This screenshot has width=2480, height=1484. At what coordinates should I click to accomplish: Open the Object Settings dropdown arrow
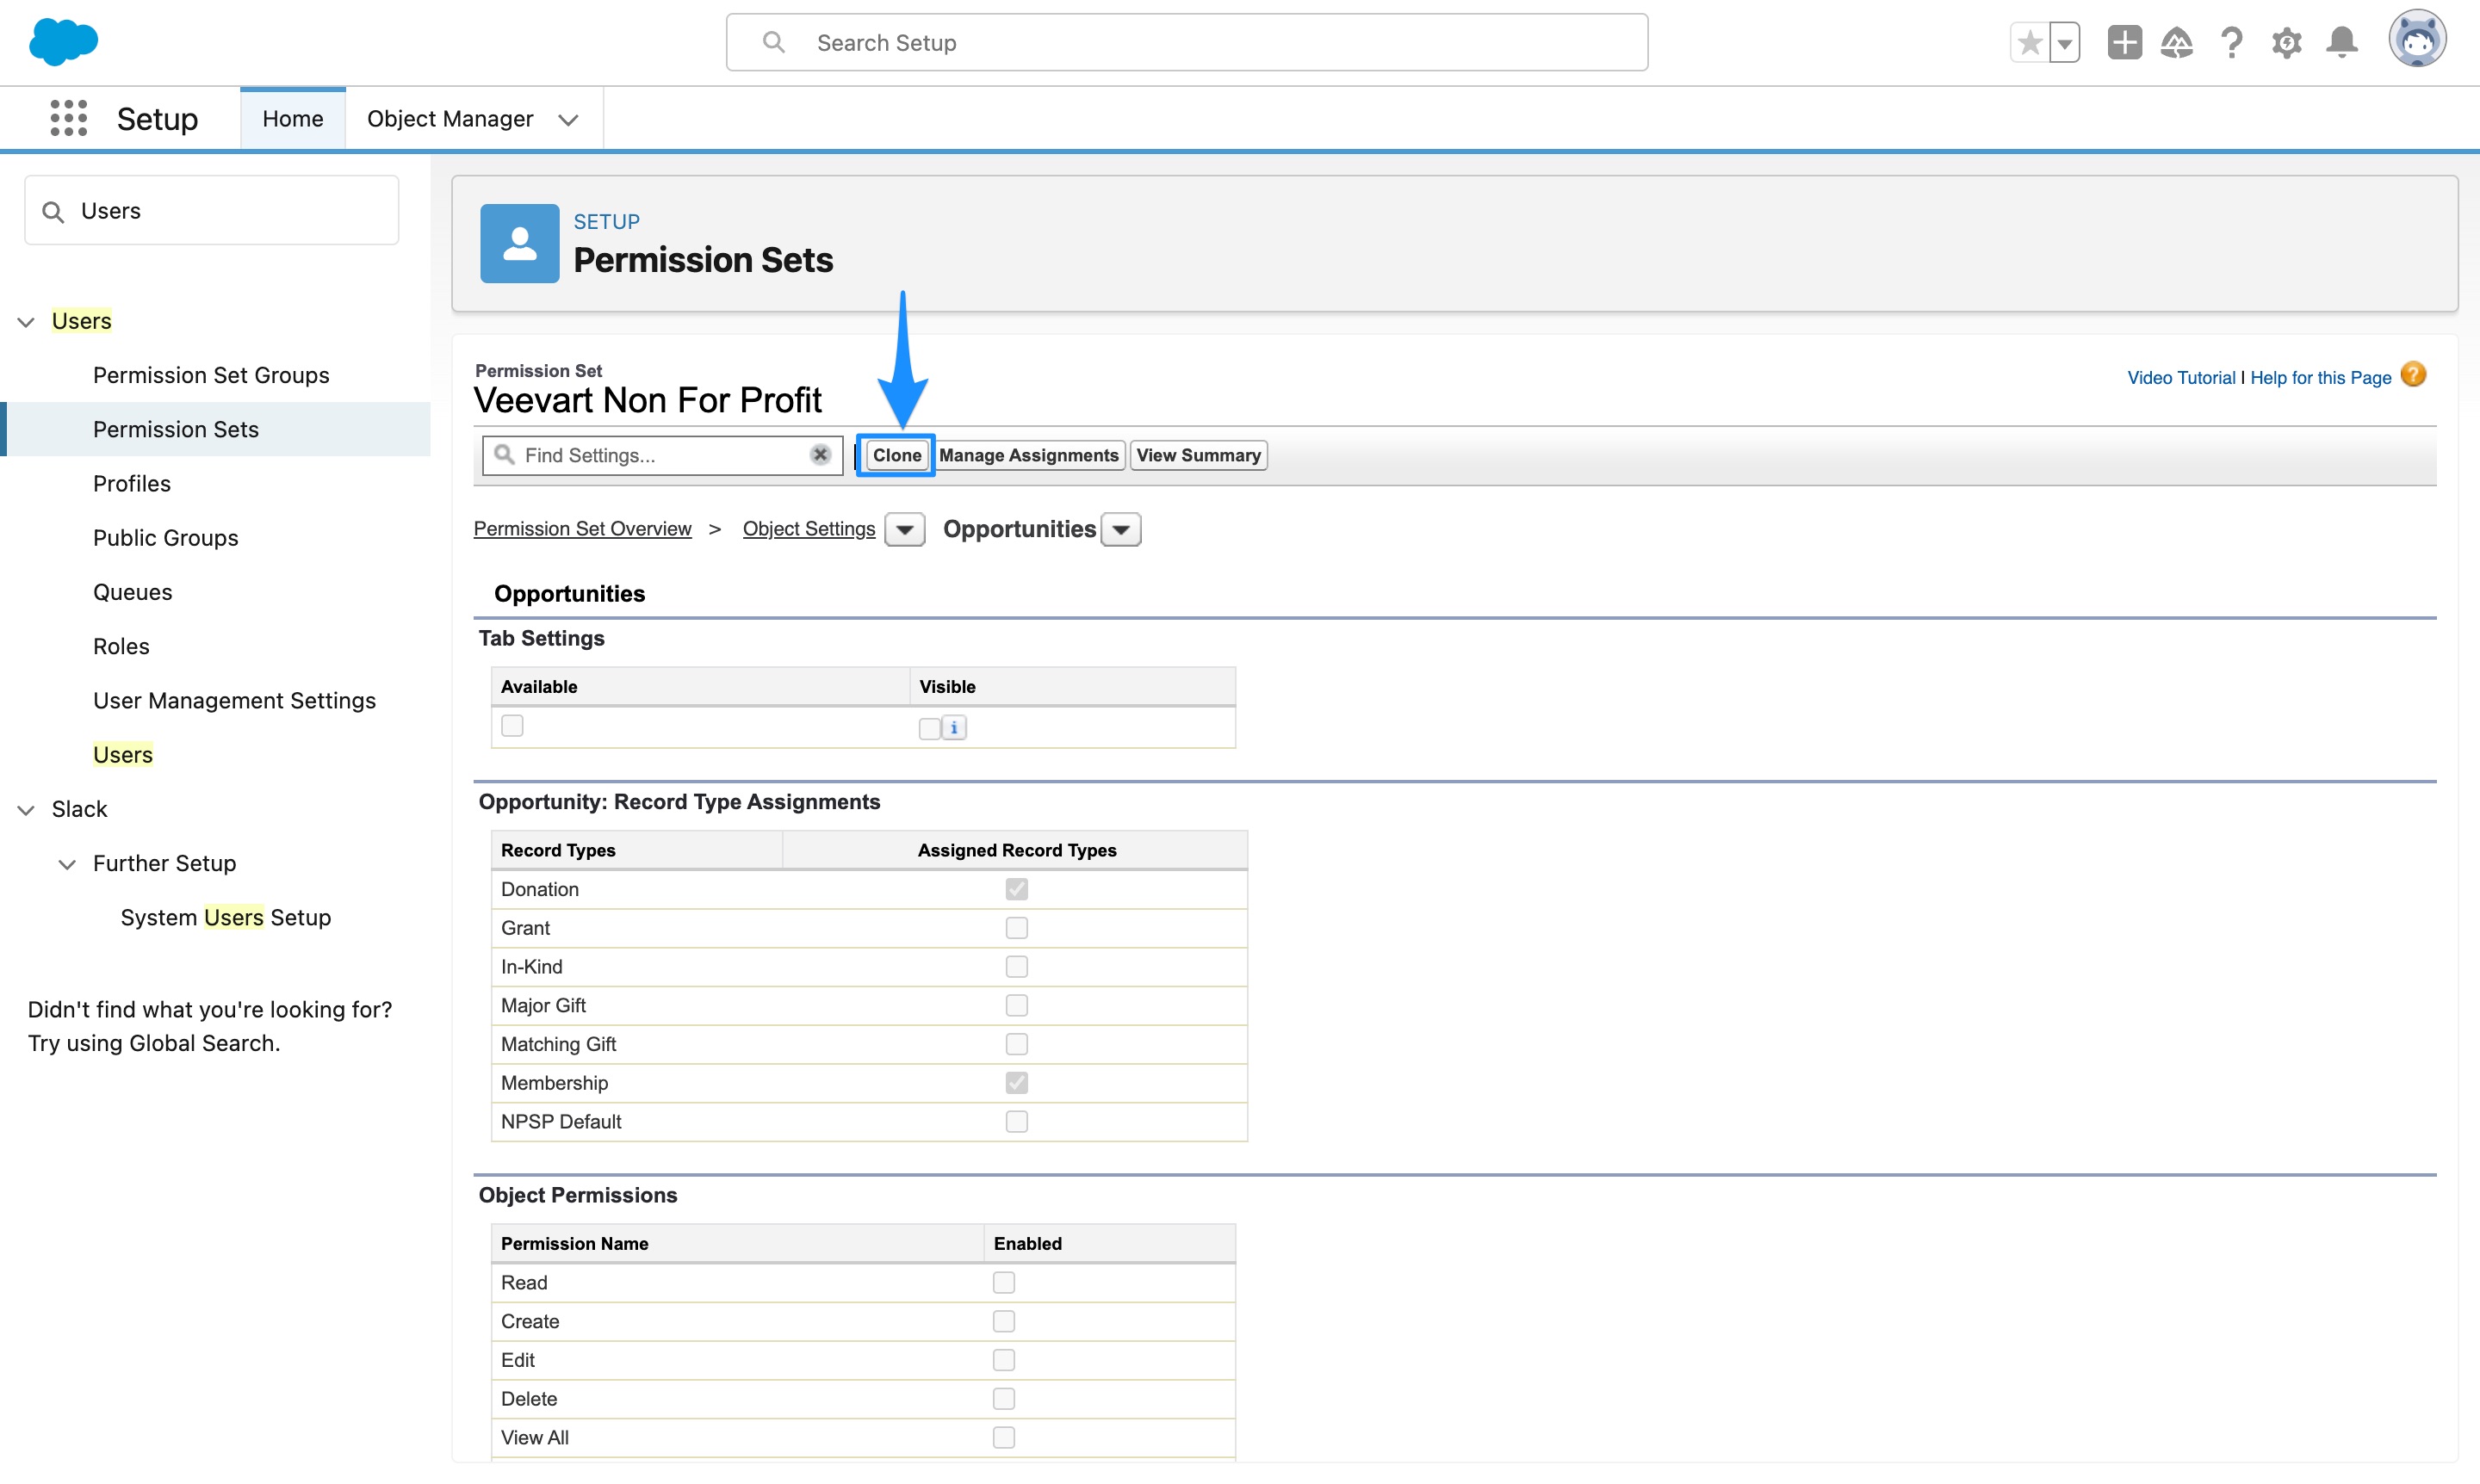tap(903, 529)
